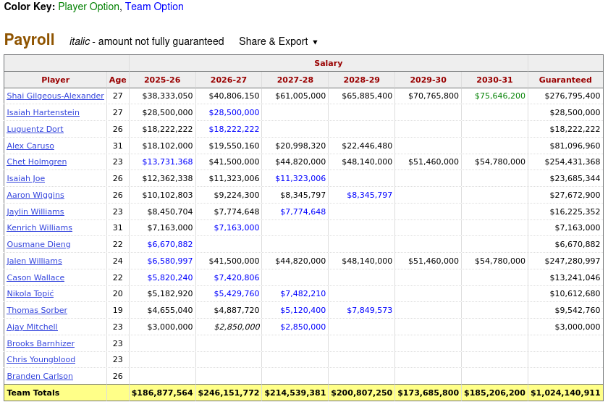The height and width of the screenshot is (402, 608).
Task: Select Wallace's $7,420,806 2026-27 option
Action: tap(237, 278)
